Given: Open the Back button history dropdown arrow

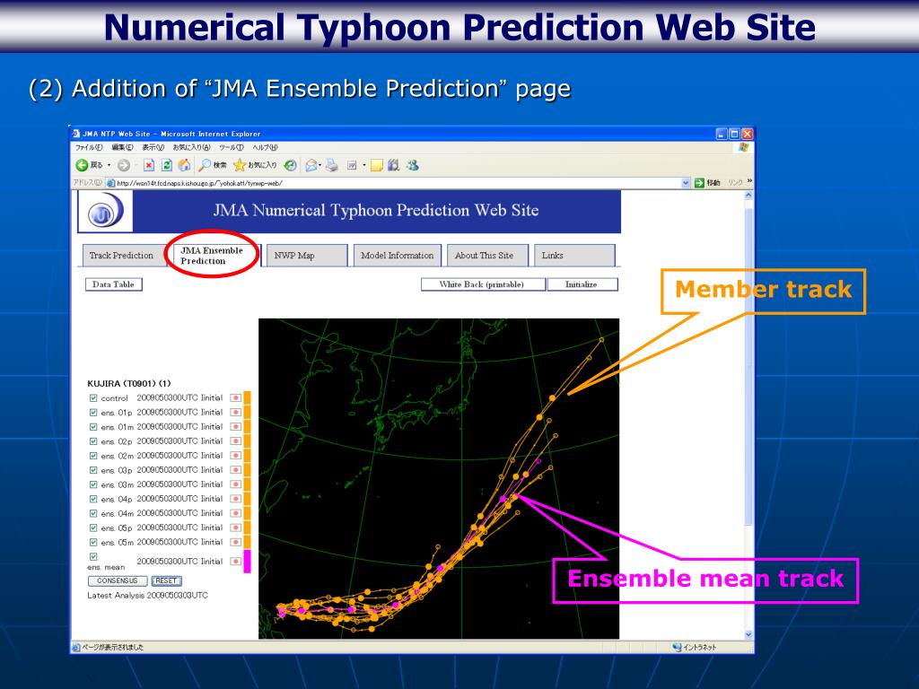Looking at the screenshot, I should [x=109, y=166].
